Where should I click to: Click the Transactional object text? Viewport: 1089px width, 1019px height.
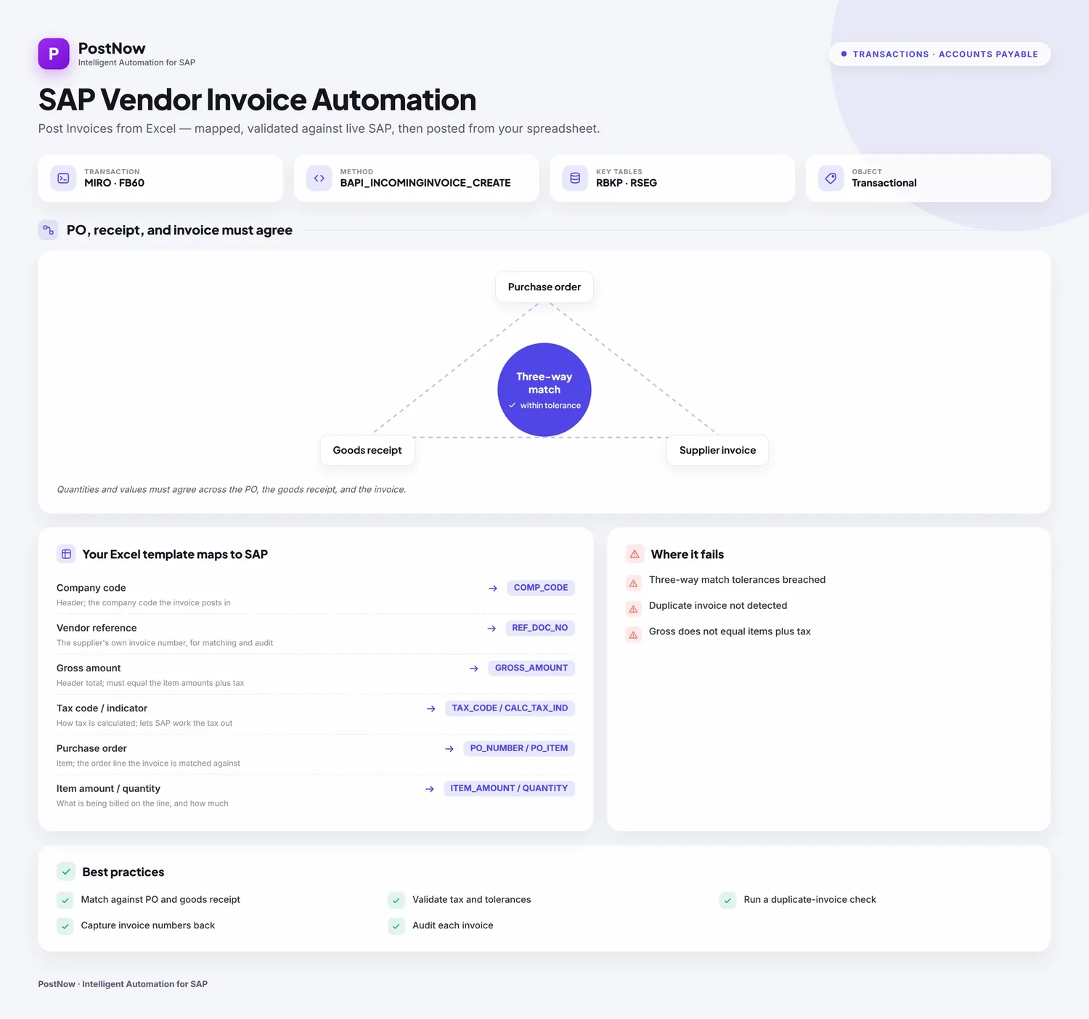coord(884,183)
